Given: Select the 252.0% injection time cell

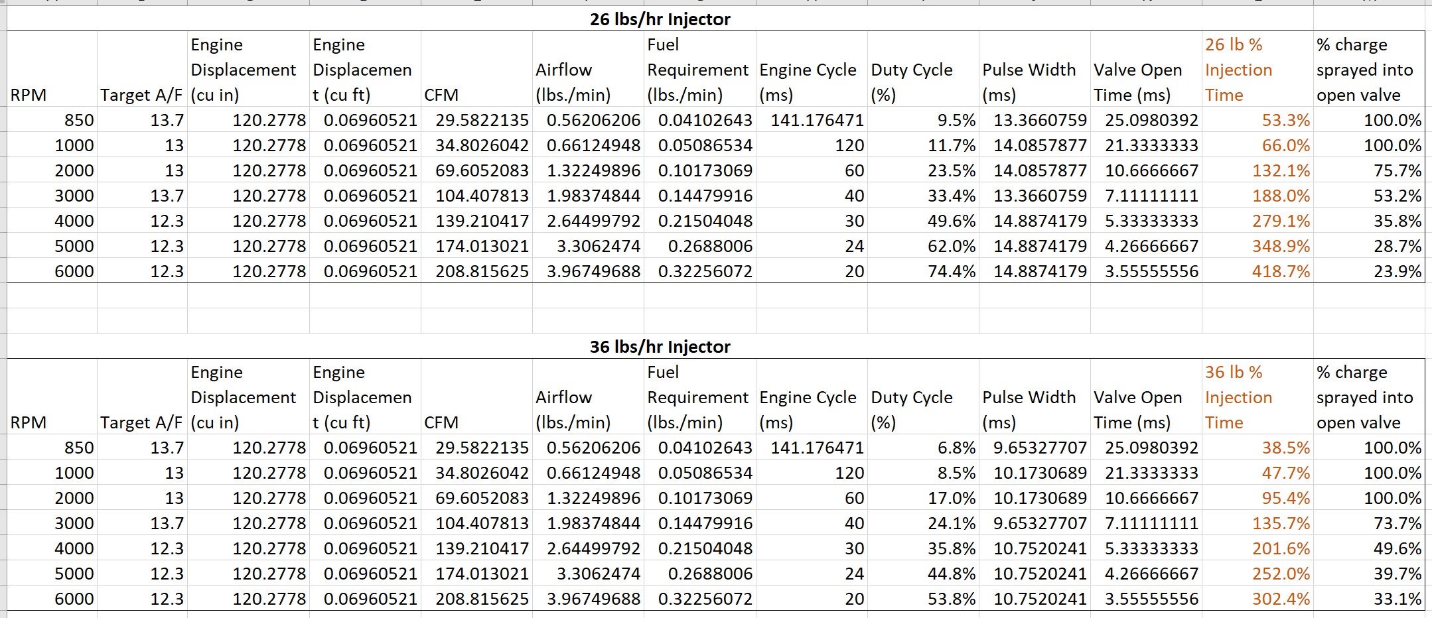Looking at the screenshot, I should [1281, 574].
